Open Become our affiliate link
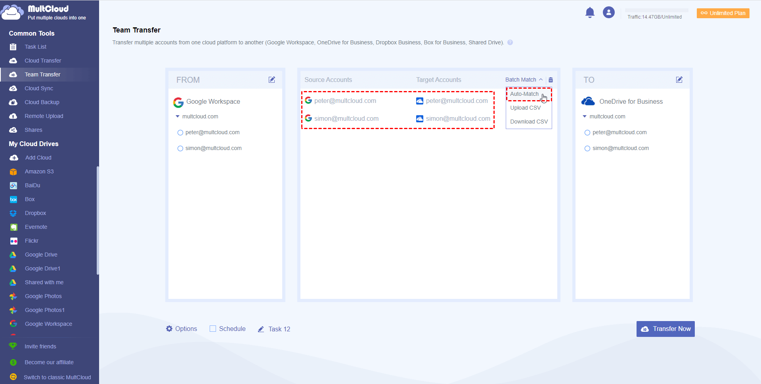 pyautogui.click(x=50, y=362)
